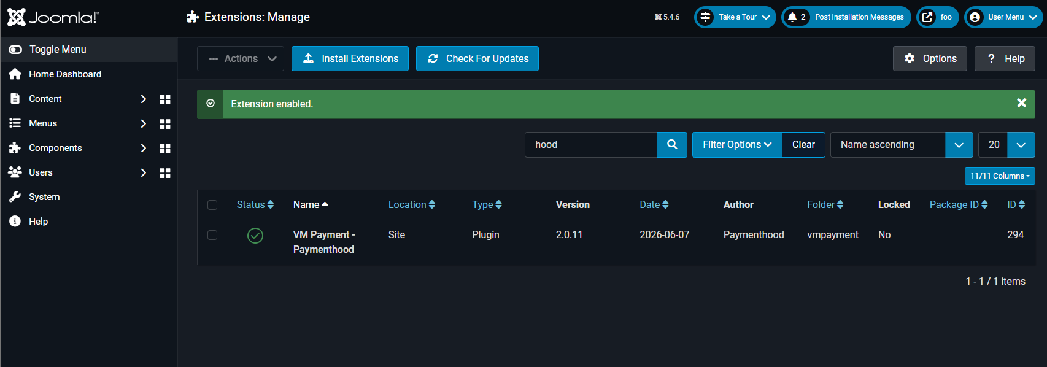The height and width of the screenshot is (367, 1047).
Task: Click vmpayment folder cell
Action: click(x=833, y=235)
